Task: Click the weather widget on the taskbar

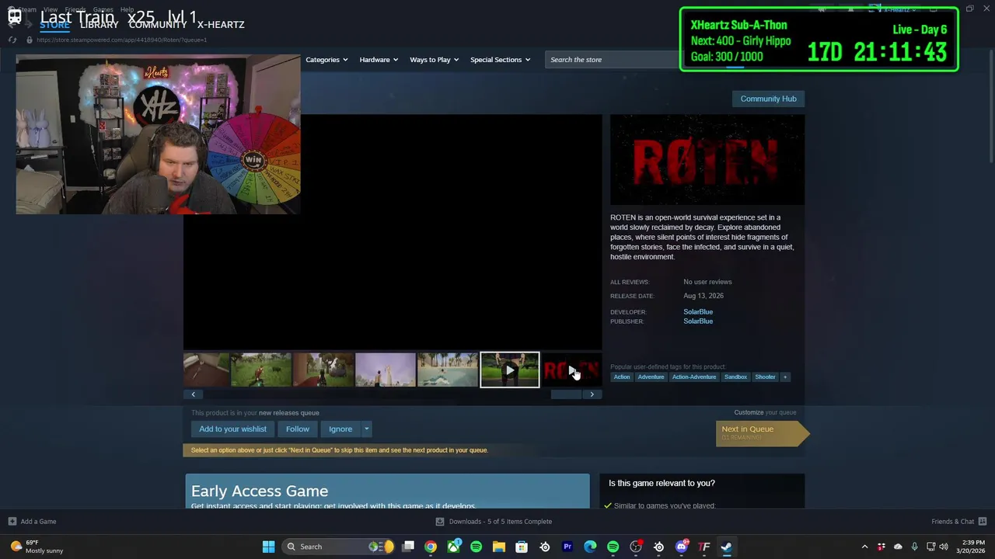Action: tap(37, 547)
